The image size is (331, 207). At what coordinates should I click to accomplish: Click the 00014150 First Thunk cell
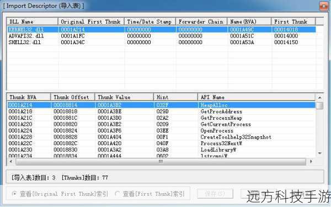286,43
